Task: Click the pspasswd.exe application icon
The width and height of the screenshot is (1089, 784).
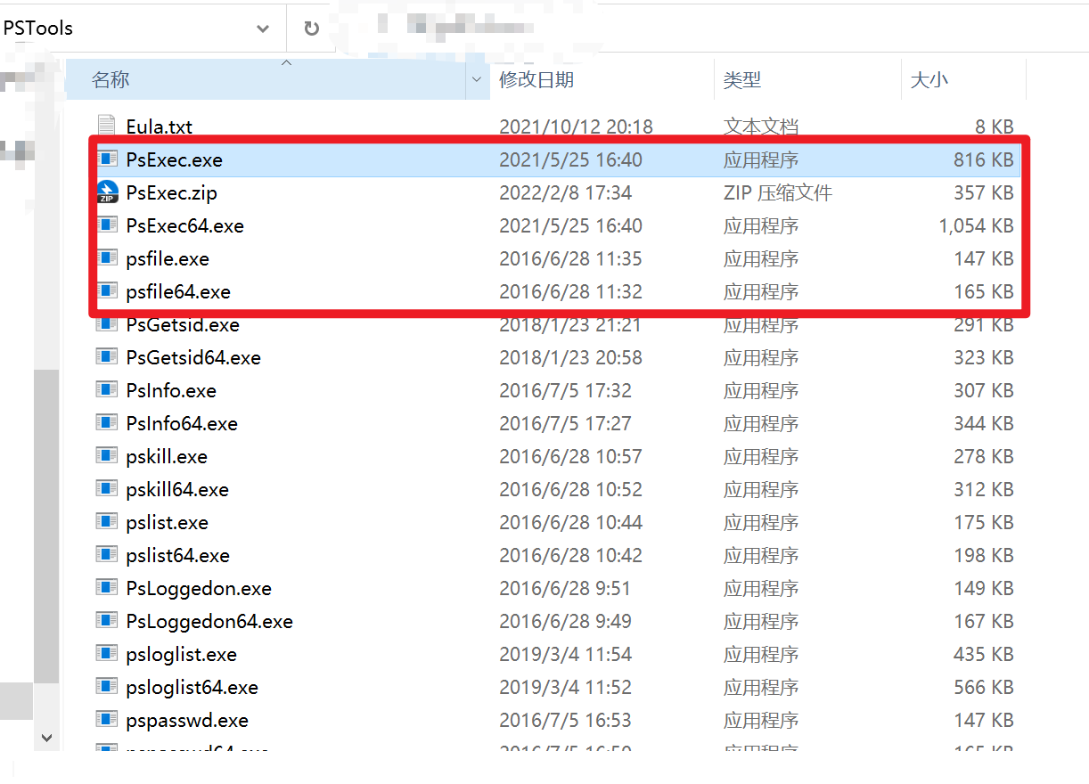Action: 107,720
